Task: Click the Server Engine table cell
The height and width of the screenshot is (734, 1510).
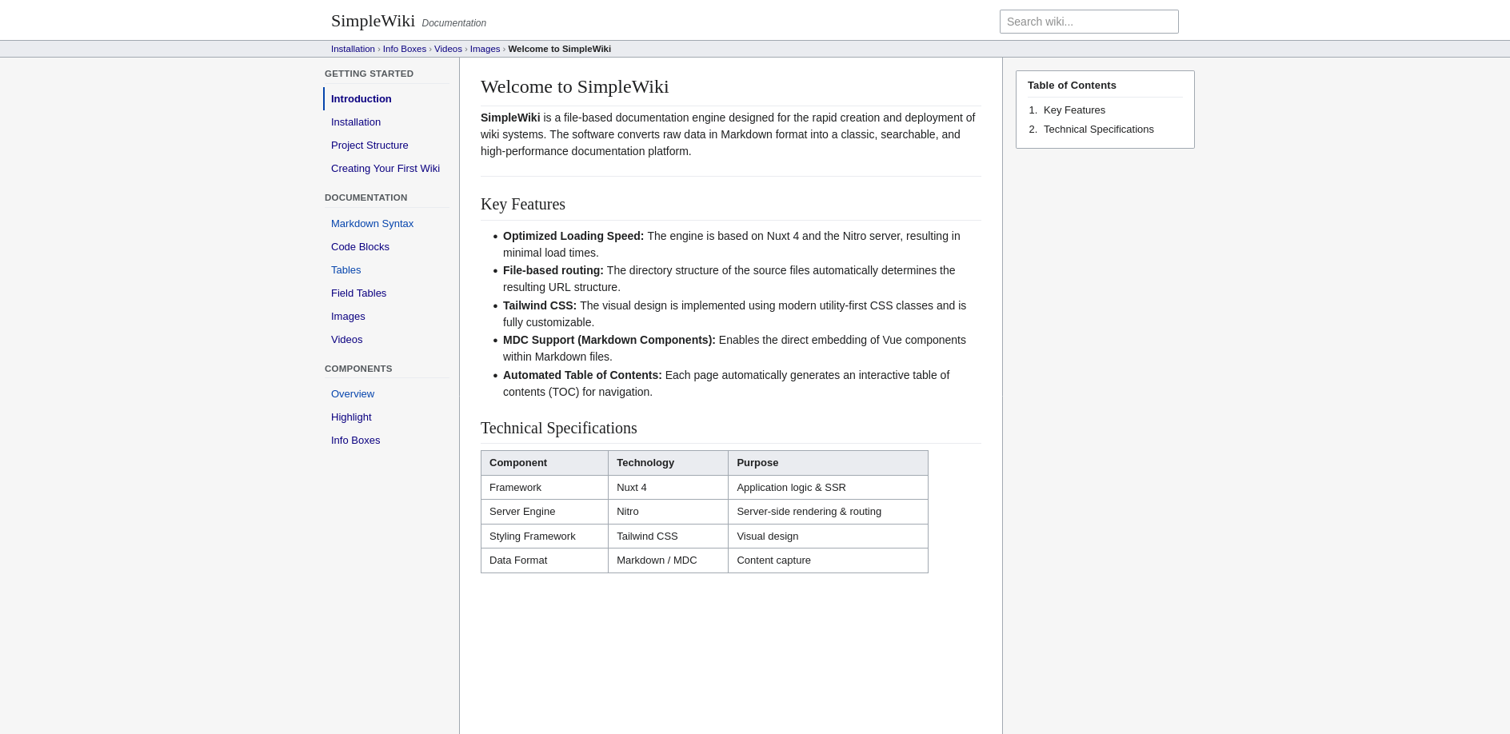Action: [x=545, y=512]
